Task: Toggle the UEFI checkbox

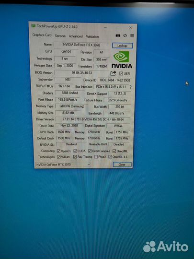Action: 121,73
